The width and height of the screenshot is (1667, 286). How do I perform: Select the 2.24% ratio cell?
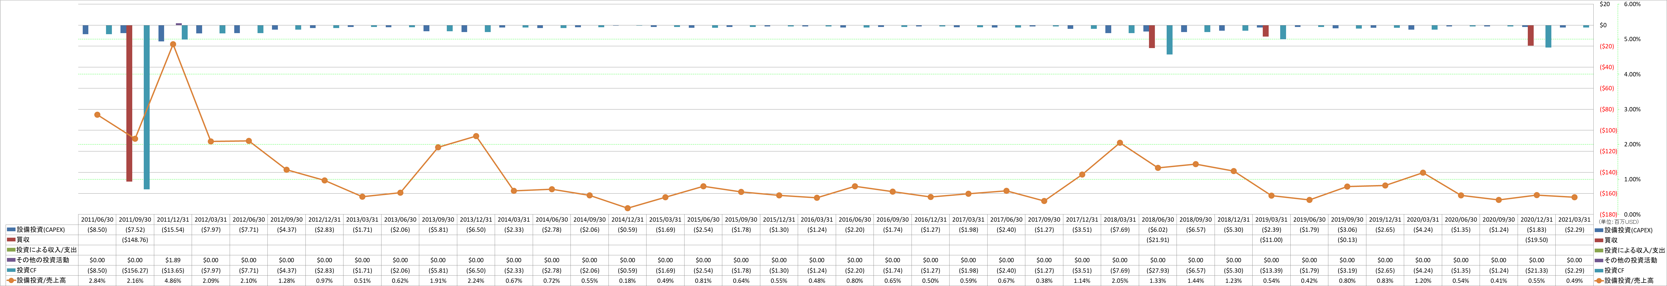pyautogui.click(x=476, y=281)
